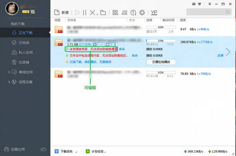The width and height of the screenshot is (236, 156).
Task: Click the 新建 new task button
Action: 62,13
